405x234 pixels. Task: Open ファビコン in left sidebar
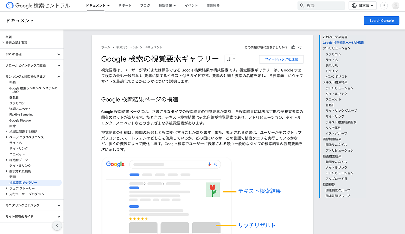(x=17, y=103)
